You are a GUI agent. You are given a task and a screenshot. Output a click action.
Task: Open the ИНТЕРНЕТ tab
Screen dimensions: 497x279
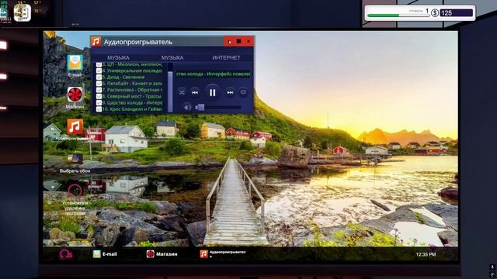(x=226, y=57)
